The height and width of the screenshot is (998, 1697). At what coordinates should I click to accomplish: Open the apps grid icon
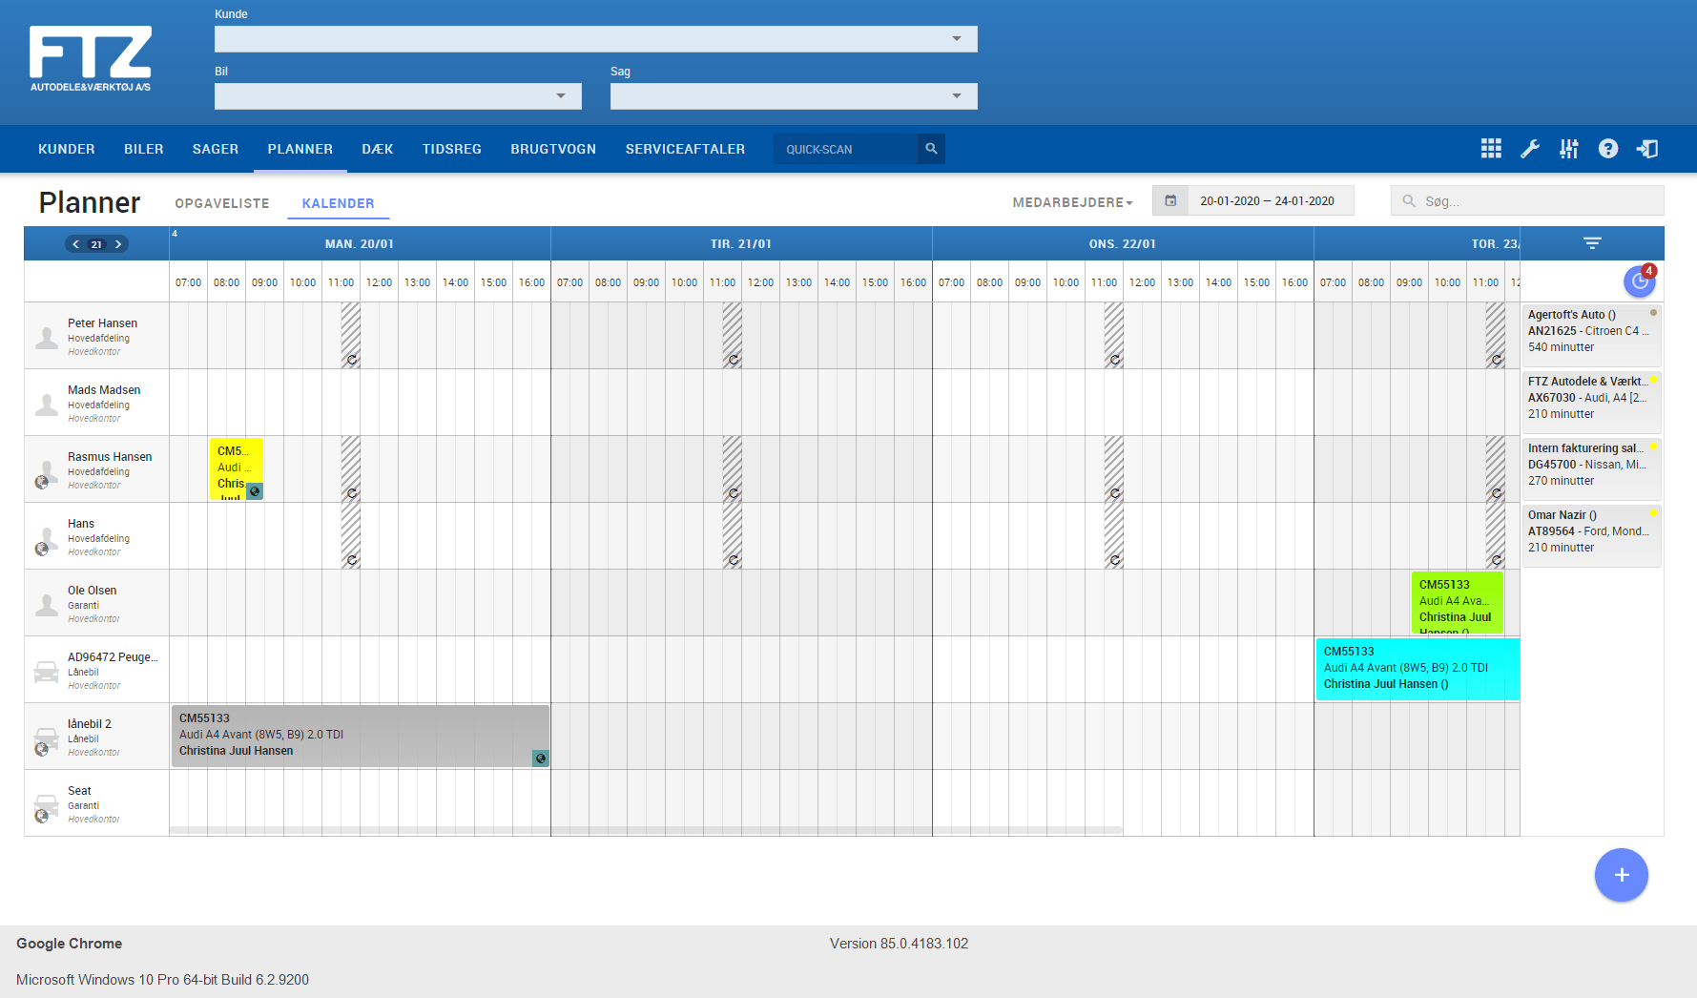pyautogui.click(x=1491, y=148)
